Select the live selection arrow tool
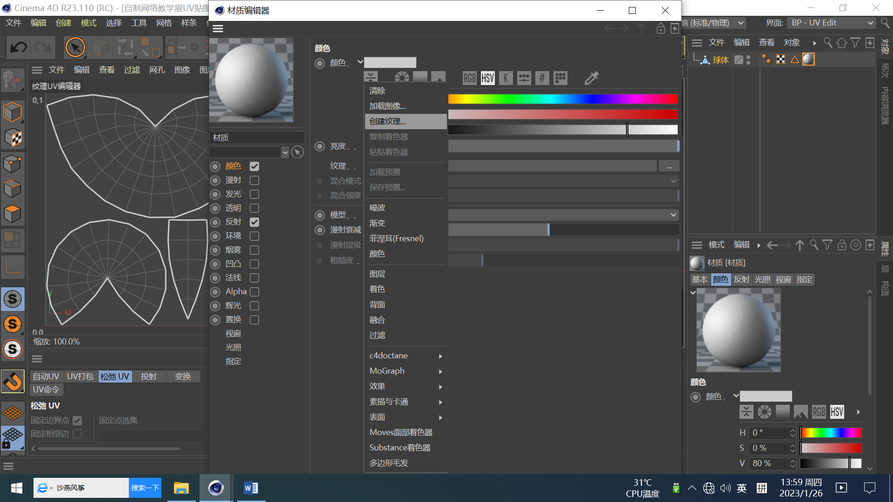The height and width of the screenshot is (502, 893). [75, 47]
